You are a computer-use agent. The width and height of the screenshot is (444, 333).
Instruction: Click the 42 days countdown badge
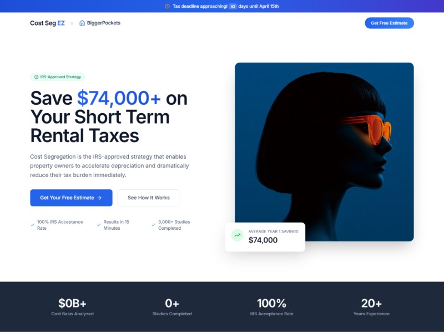(233, 6)
